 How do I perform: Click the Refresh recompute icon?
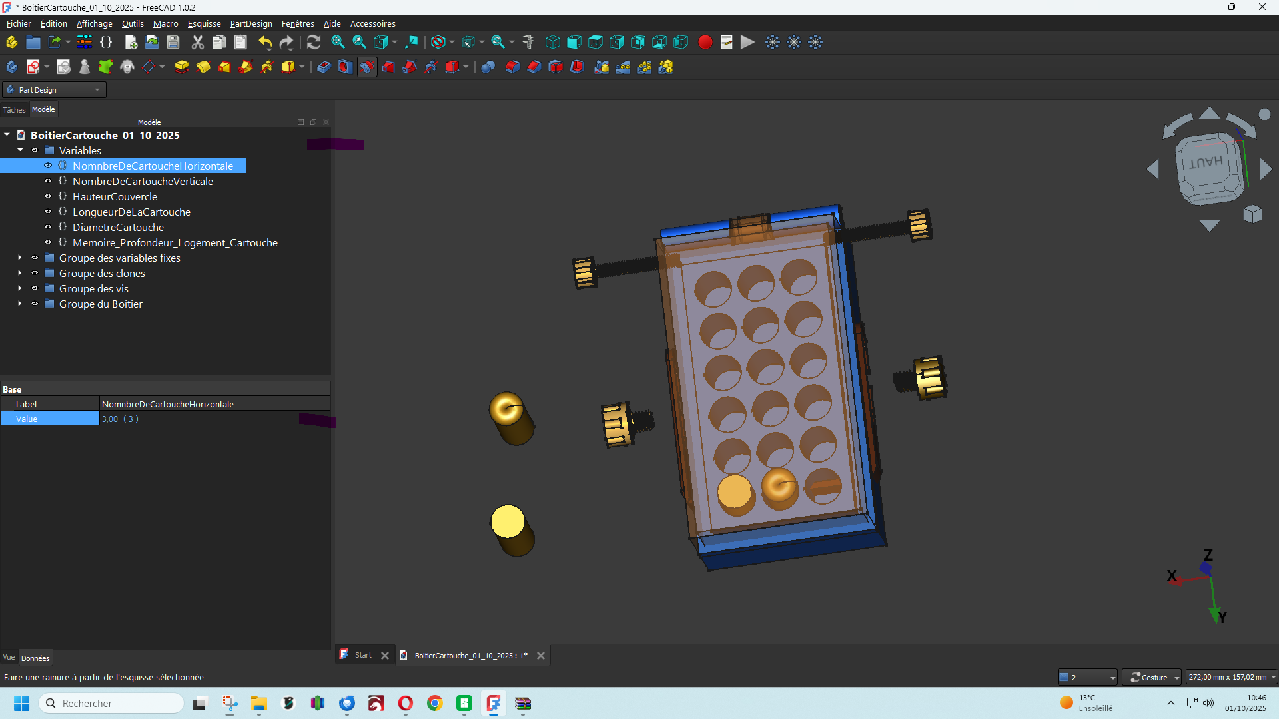point(314,43)
